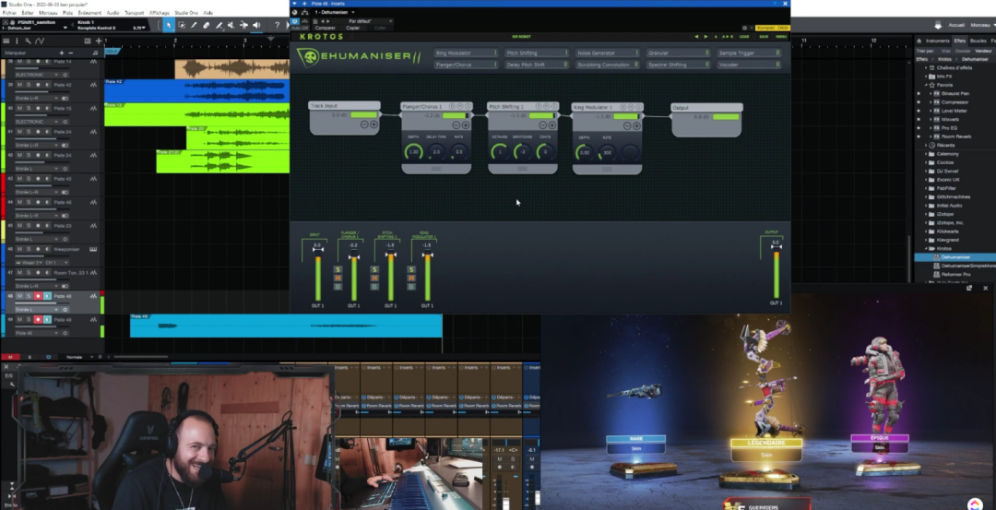Screen dimensions: 996x510
Task: Click the minus icon on Flanger/Chorus 1 node
Action: click(x=456, y=125)
